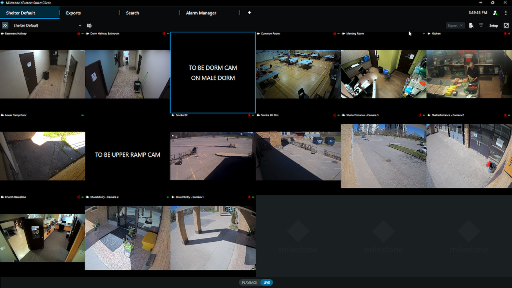512x288 pixels.
Task: Toggle speaker icon on Basement Hallway camera
Action: pos(78,34)
